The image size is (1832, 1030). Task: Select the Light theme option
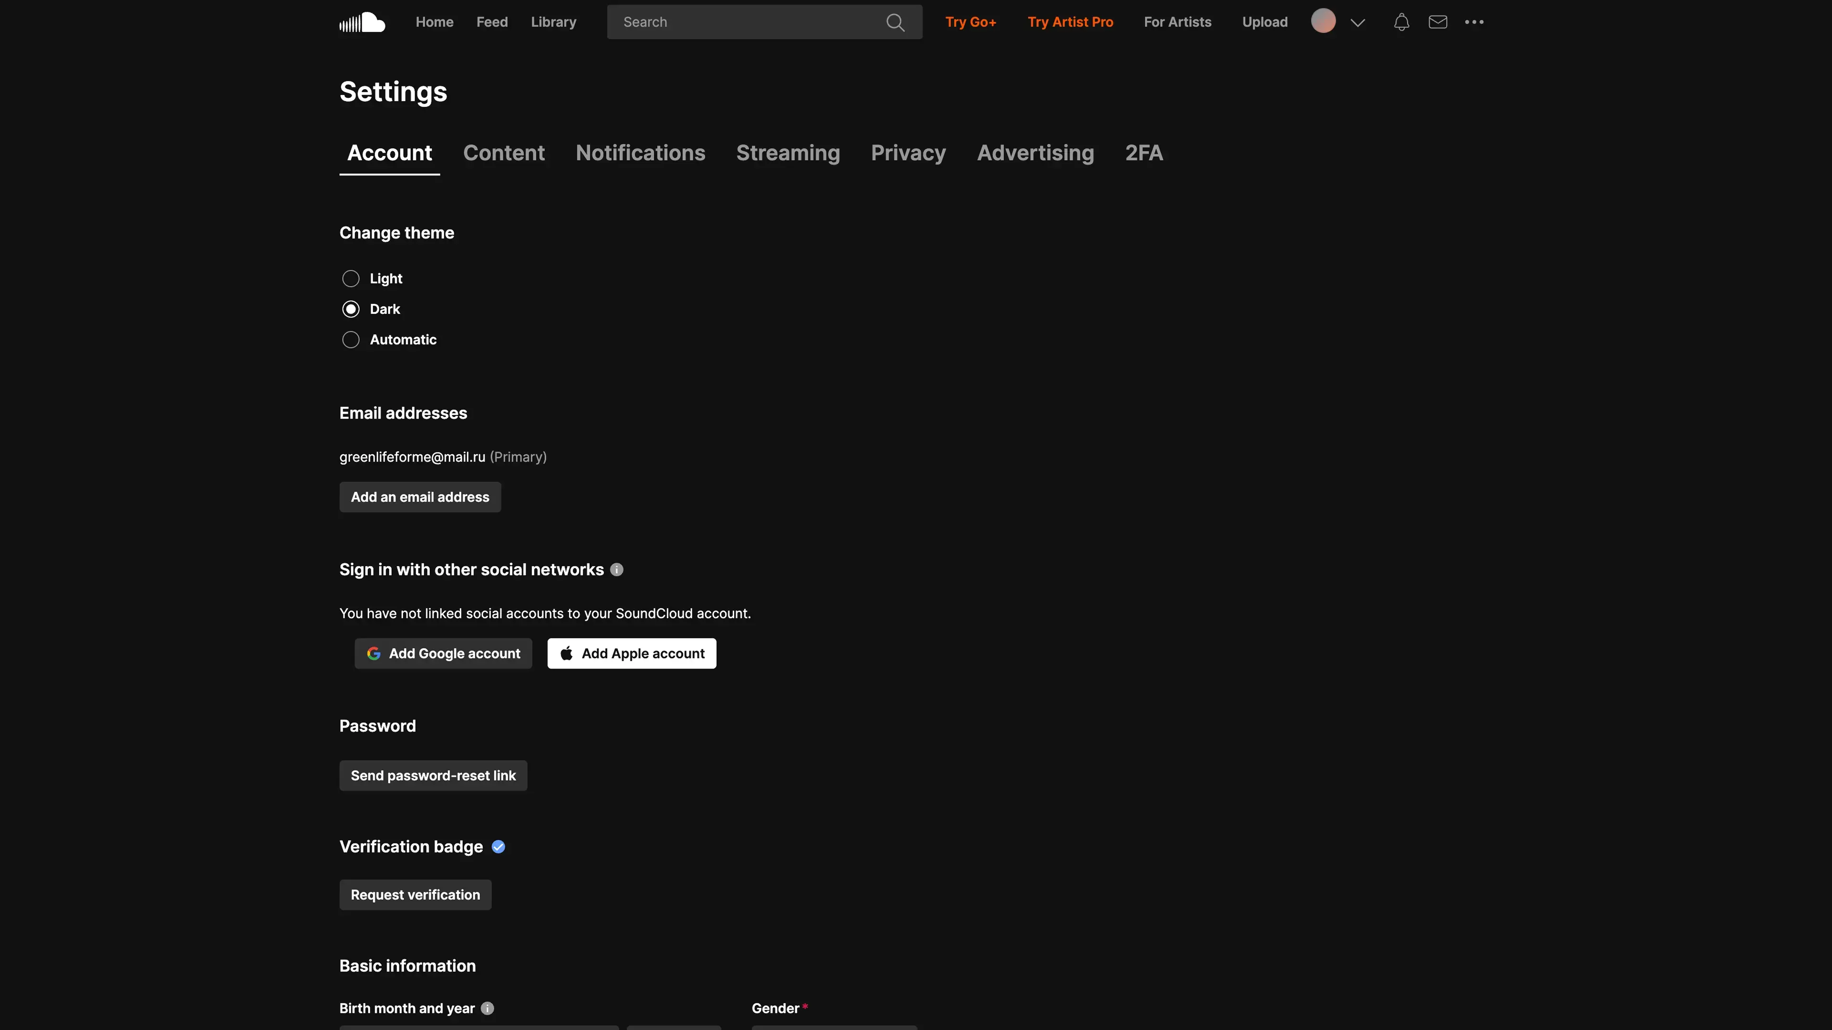pyautogui.click(x=351, y=278)
